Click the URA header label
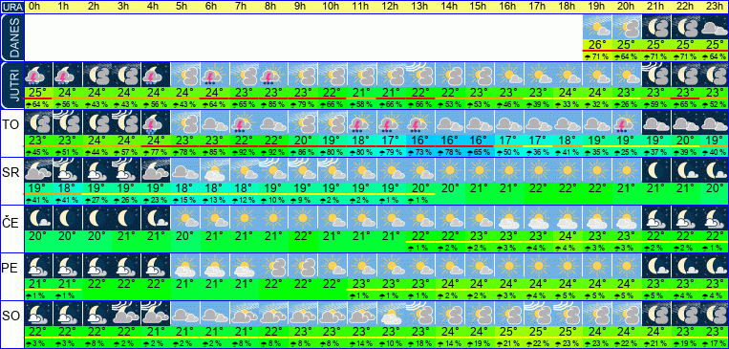This screenshot has height=349, width=729. pos(11,7)
